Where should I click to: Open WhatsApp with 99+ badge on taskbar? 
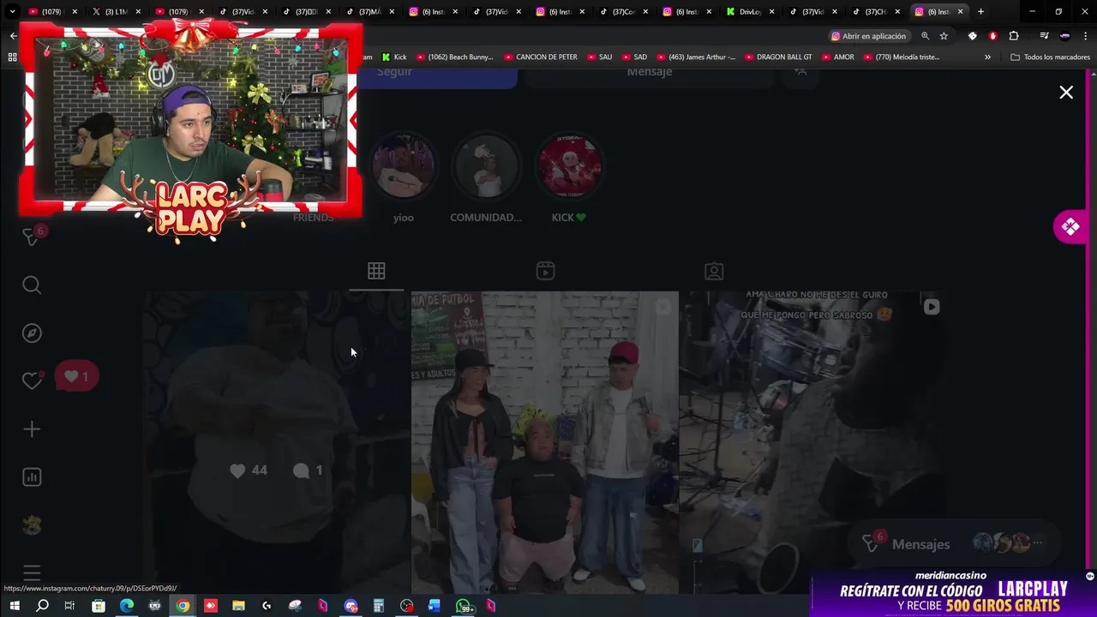click(x=465, y=606)
